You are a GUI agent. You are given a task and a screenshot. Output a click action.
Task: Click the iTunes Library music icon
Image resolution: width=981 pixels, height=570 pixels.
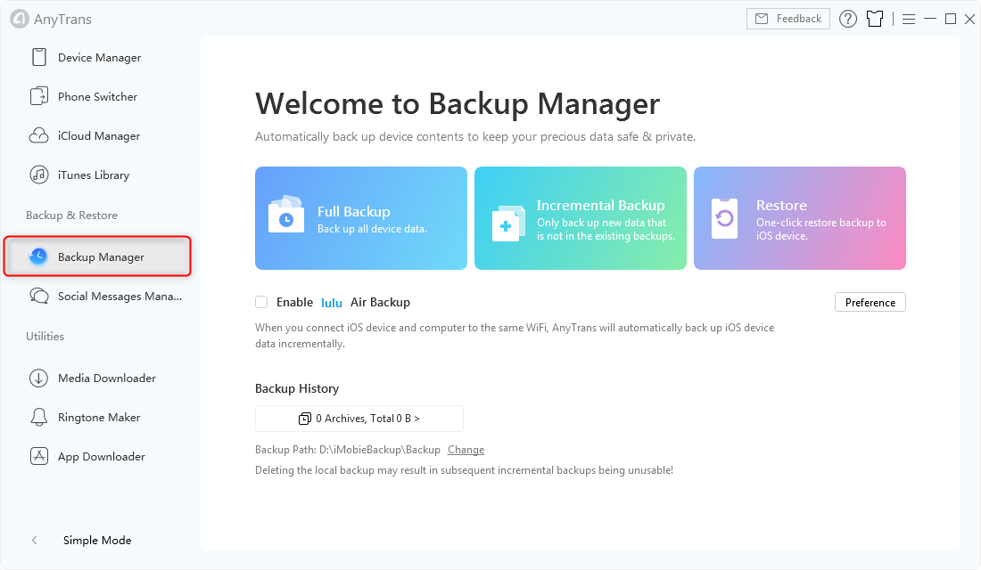click(38, 175)
